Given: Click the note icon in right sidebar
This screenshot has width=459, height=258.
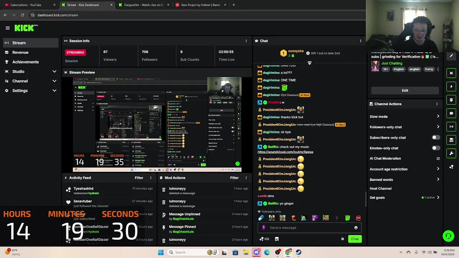Looking at the screenshot, I should tap(451, 100).
